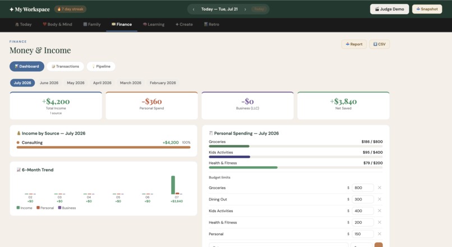Remove Kids Activities budget limit
The width and height of the screenshot is (452, 247).
(380, 211)
